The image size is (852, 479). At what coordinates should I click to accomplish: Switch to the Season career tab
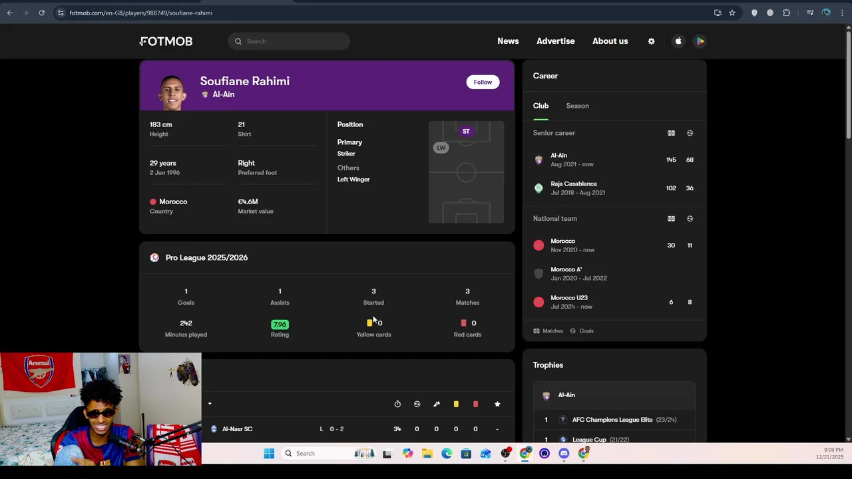point(577,106)
